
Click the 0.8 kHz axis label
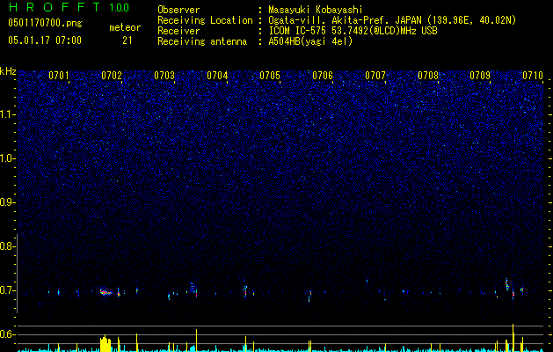6,246
